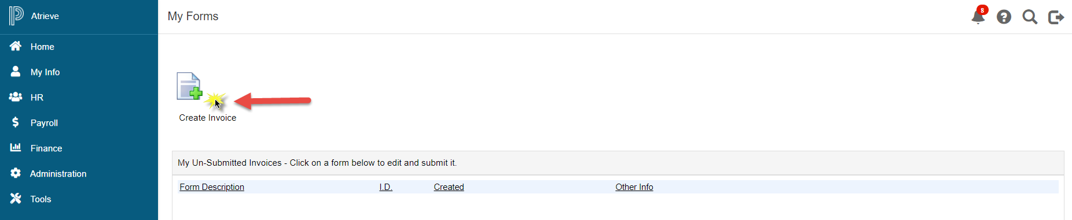Open the help question mark icon
This screenshot has height=220, width=1072.
coord(1004,17)
